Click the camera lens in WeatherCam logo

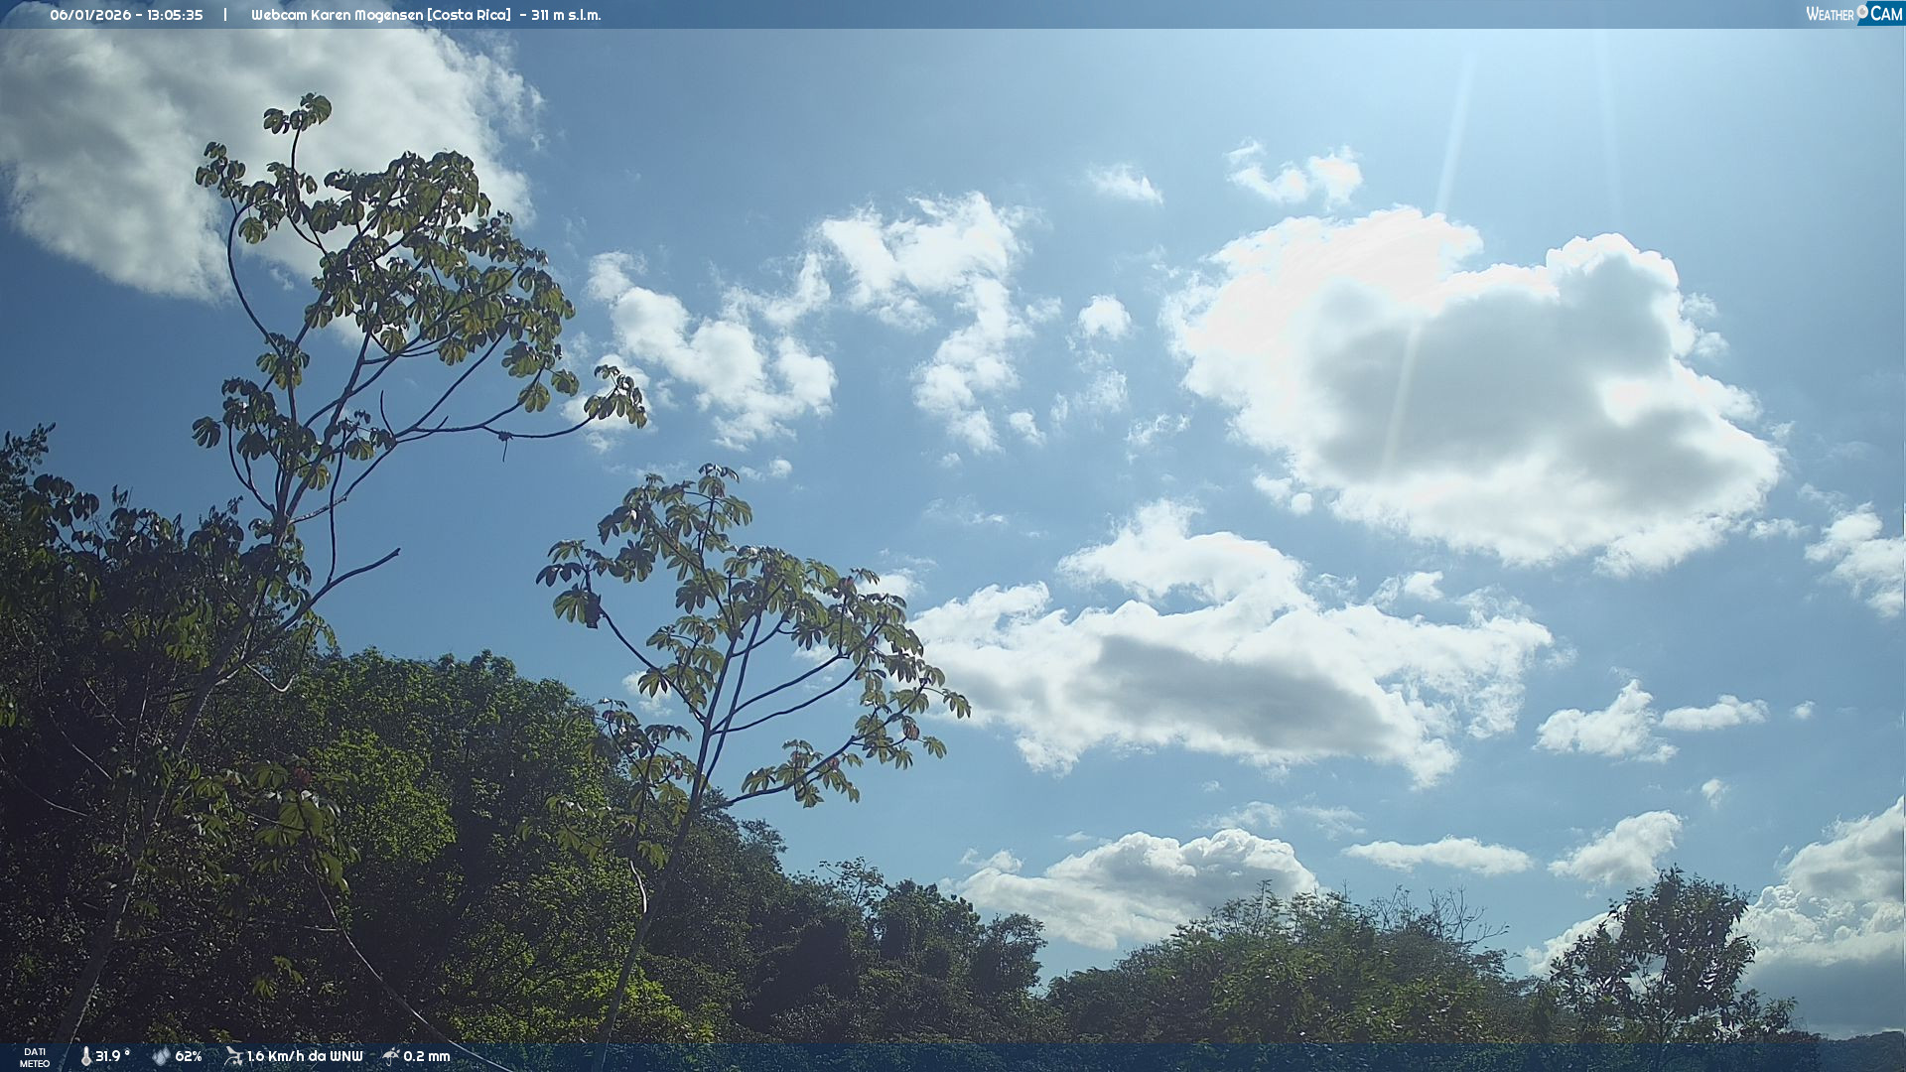pos(1862,11)
